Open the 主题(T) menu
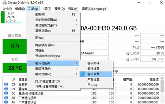The height and width of the screenshot is (104, 165). (x=46, y=9)
